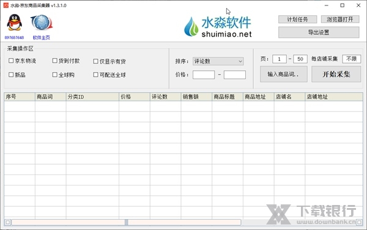367x230 pixels.
Task: Open the QQ number 897687648 link
Action: click(x=14, y=38)
